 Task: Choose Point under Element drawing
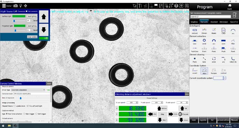[x=195, y=60]
